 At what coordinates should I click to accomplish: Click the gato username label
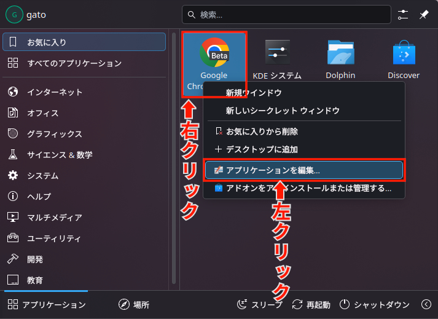[36, 15]
